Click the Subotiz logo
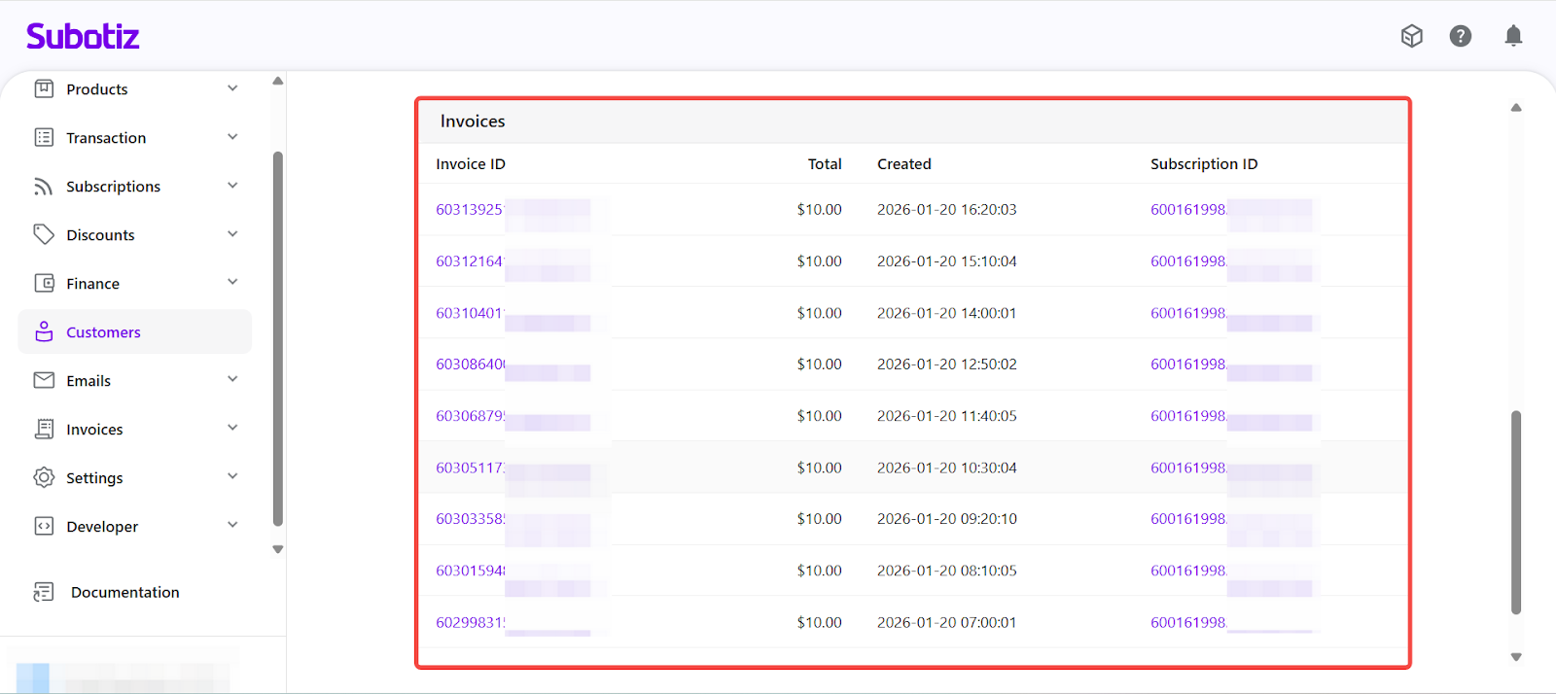 (x=83, y=37)
